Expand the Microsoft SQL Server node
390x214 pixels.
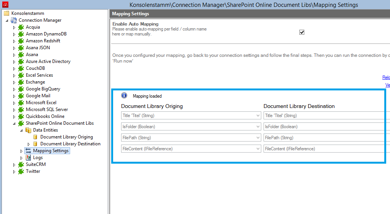click(14, 109)
